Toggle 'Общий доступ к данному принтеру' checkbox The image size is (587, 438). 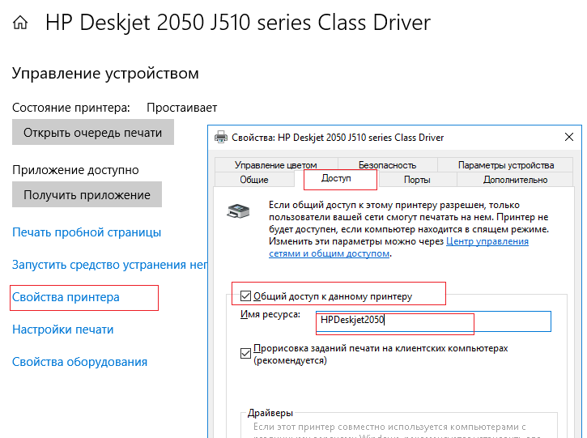click(245, 296)
